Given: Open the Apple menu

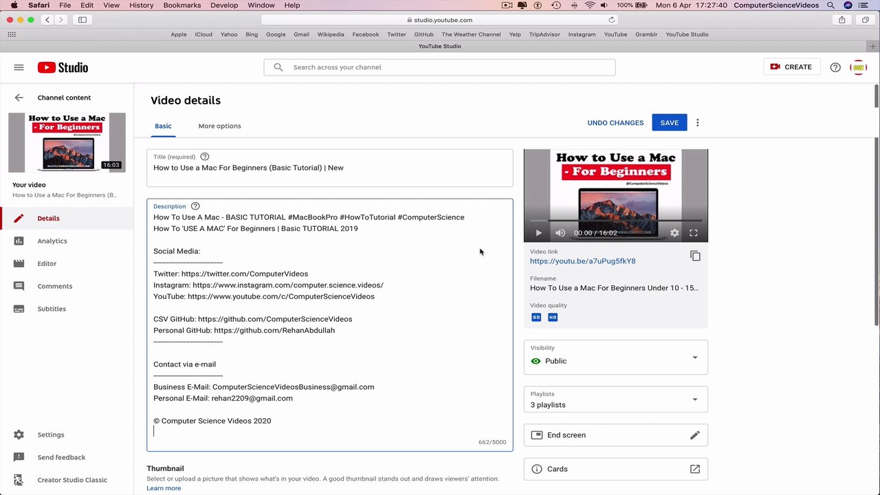Looking at the screenshot, I should coord(14,5).
